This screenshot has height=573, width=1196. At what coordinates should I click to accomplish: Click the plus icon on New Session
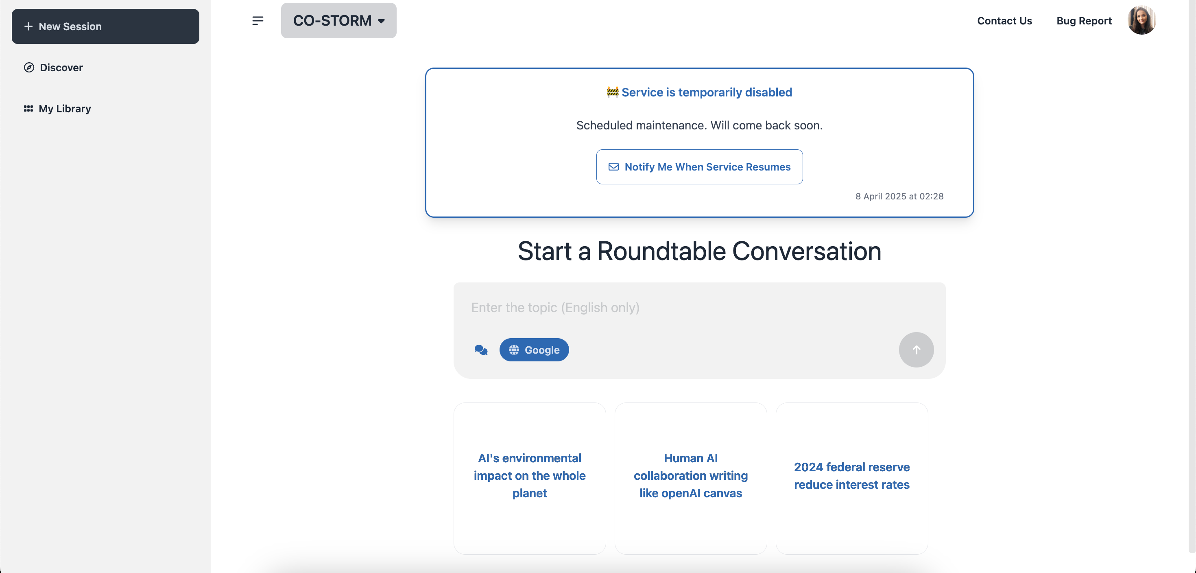coord(28,26)
